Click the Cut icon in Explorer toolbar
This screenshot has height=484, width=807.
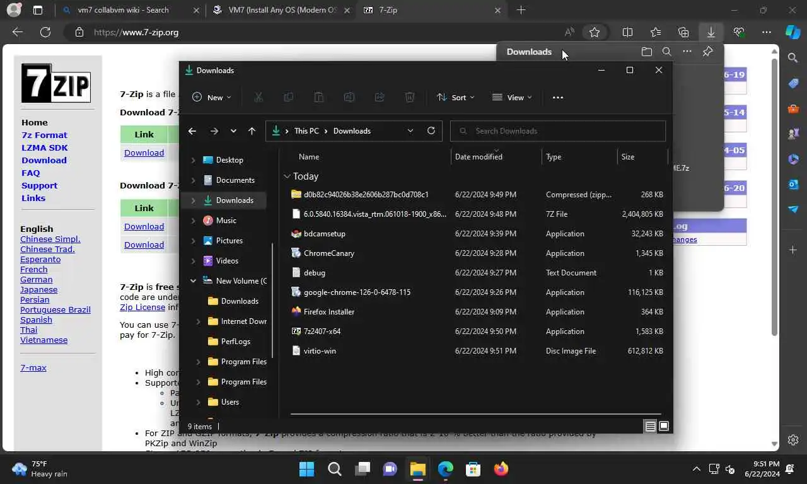pos(258,97)
